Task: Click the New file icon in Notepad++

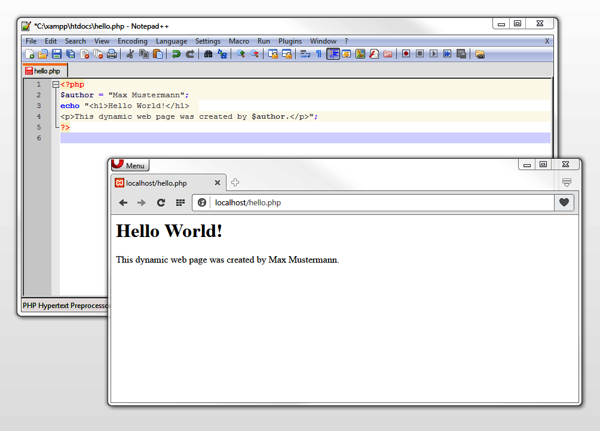Action: [x=29, y=54]
